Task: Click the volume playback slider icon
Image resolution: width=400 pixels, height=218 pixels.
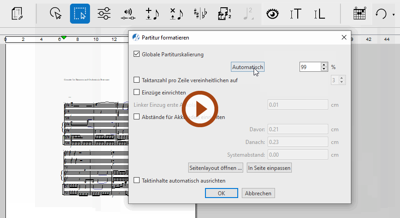Action: tap(128, 14)
